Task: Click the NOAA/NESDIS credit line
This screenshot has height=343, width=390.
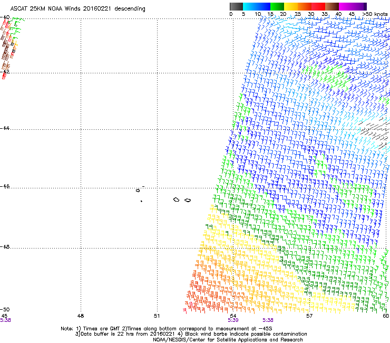Action: [228, 340]
